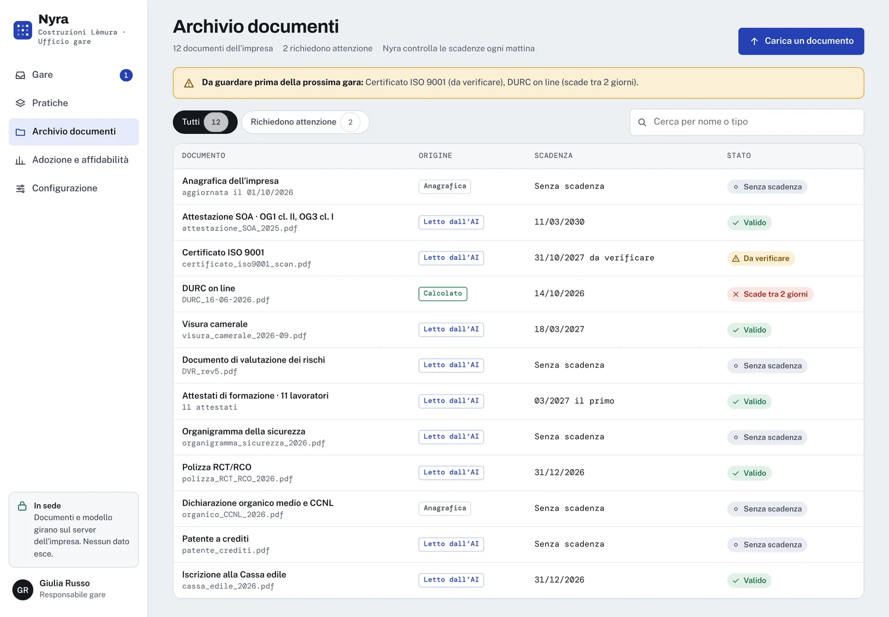Click the X icon in Scade tra 2 giorni badge
Image resolution: width=889 pixels, height=617 pixels.
pyautogui.click(x=736, y=294)
